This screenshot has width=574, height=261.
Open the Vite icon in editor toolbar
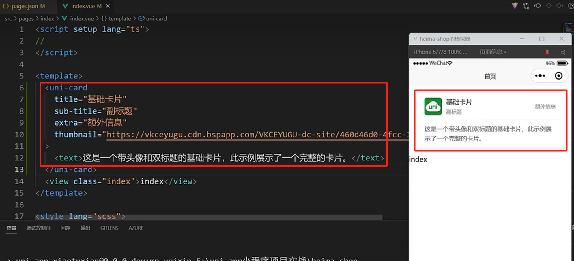[515, 6]
